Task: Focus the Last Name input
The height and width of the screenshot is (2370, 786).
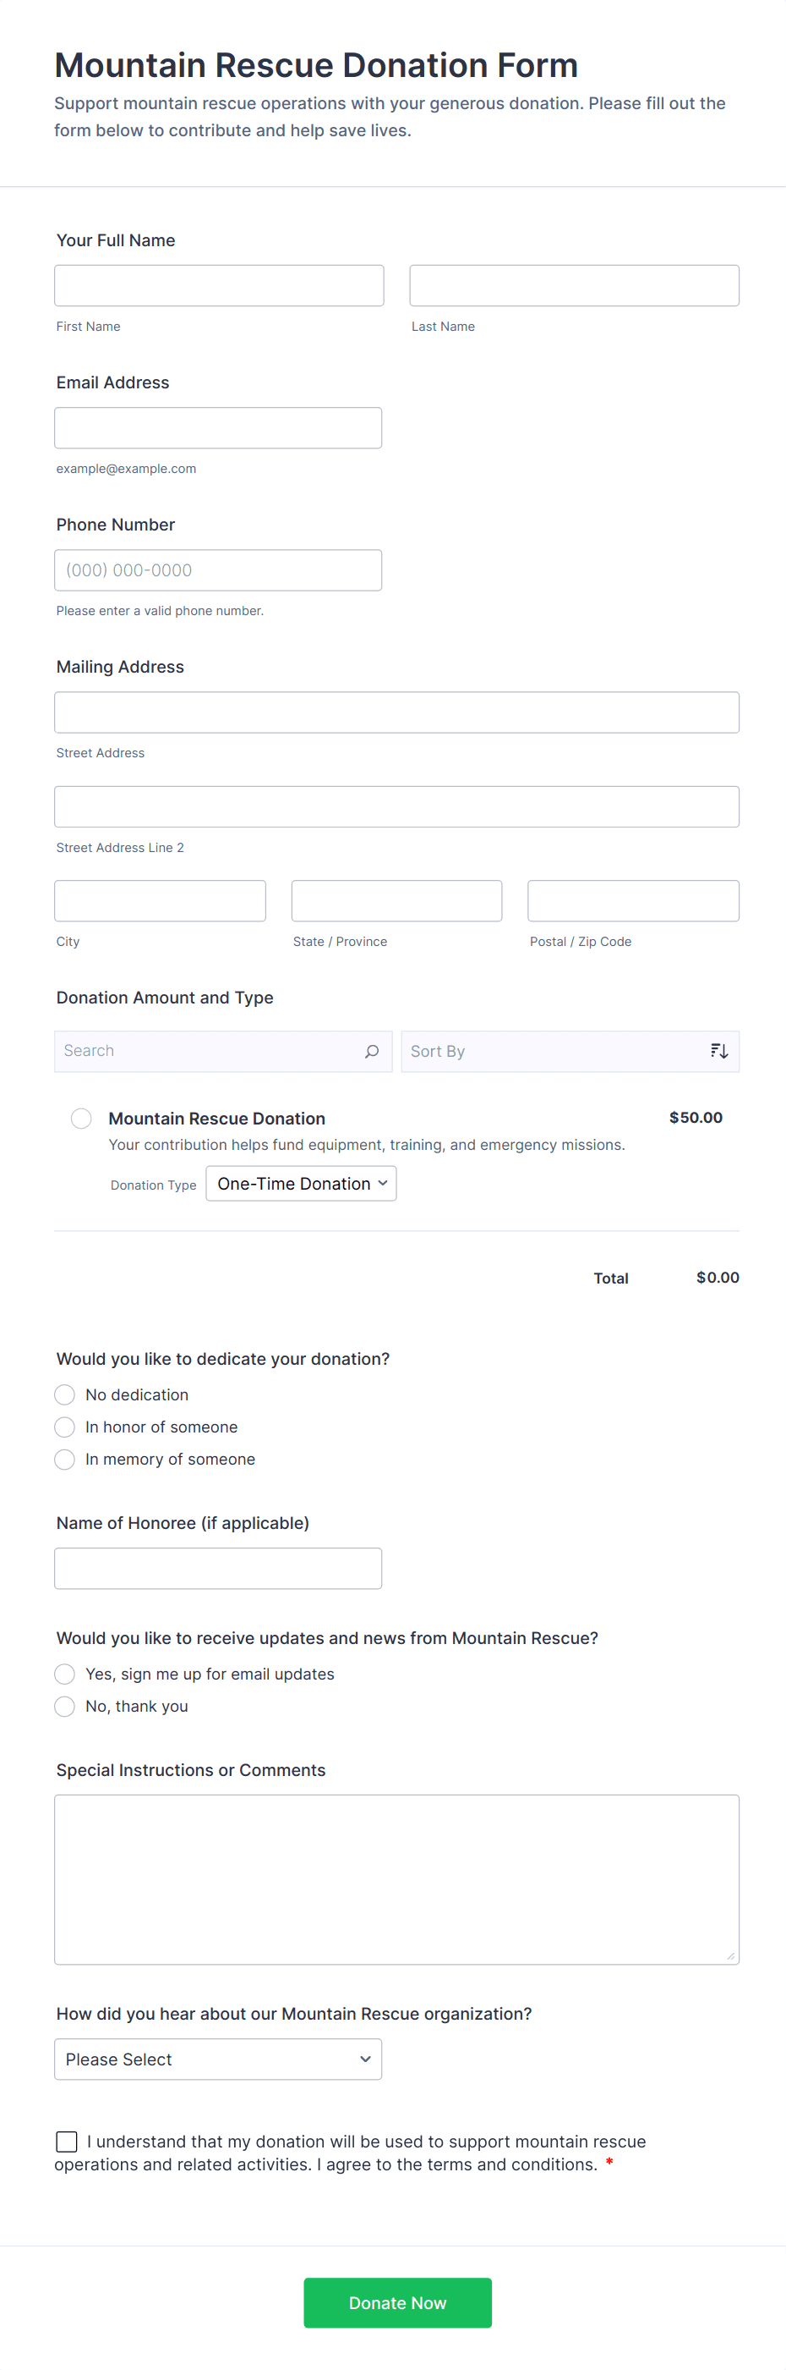Action: pyautogui.click(x=574, y=285)
